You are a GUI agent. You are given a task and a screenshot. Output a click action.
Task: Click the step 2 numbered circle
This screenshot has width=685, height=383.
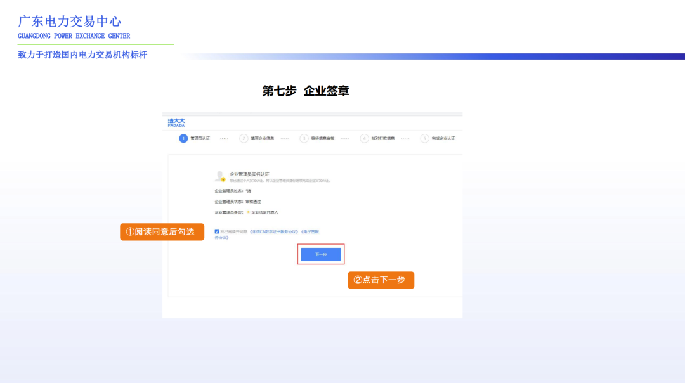tap(243, 138)
